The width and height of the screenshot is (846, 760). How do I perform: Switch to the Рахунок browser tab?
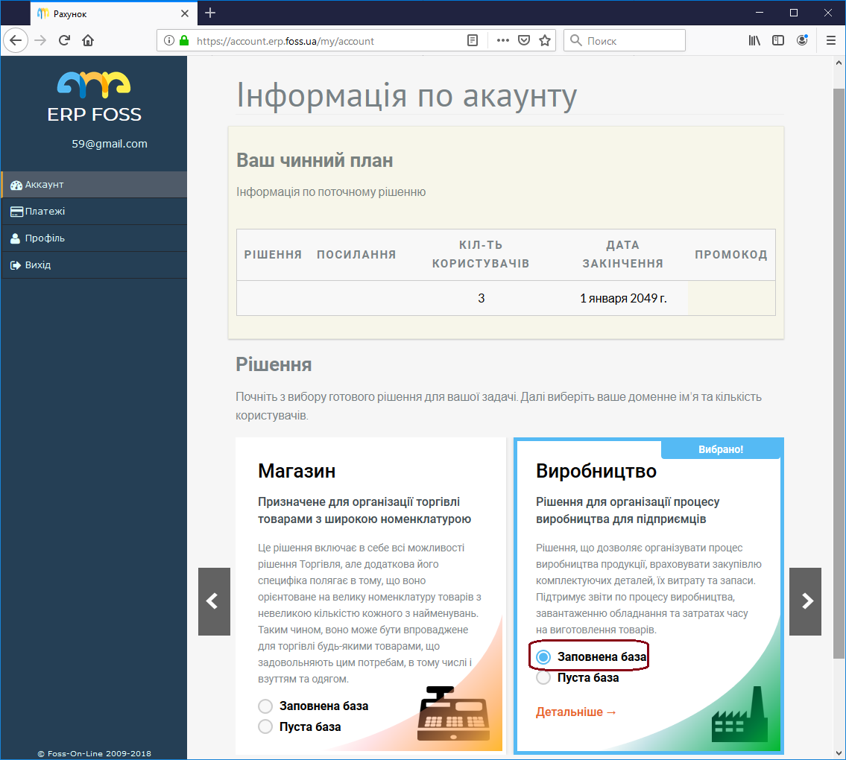114,13
